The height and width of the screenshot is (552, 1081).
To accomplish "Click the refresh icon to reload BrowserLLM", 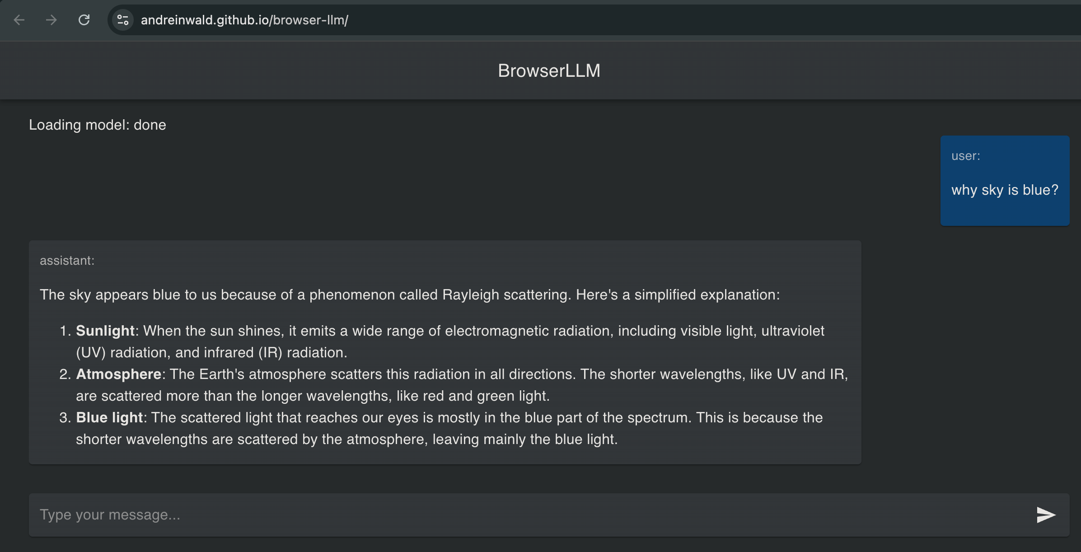I will pos(84,20).
